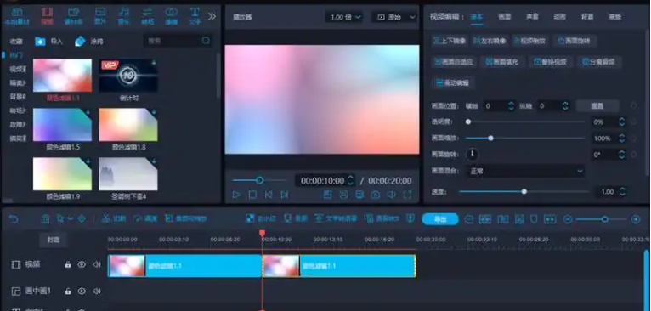Toggle opacity keyframe circle beside 0%

click(x=633, y=122)
